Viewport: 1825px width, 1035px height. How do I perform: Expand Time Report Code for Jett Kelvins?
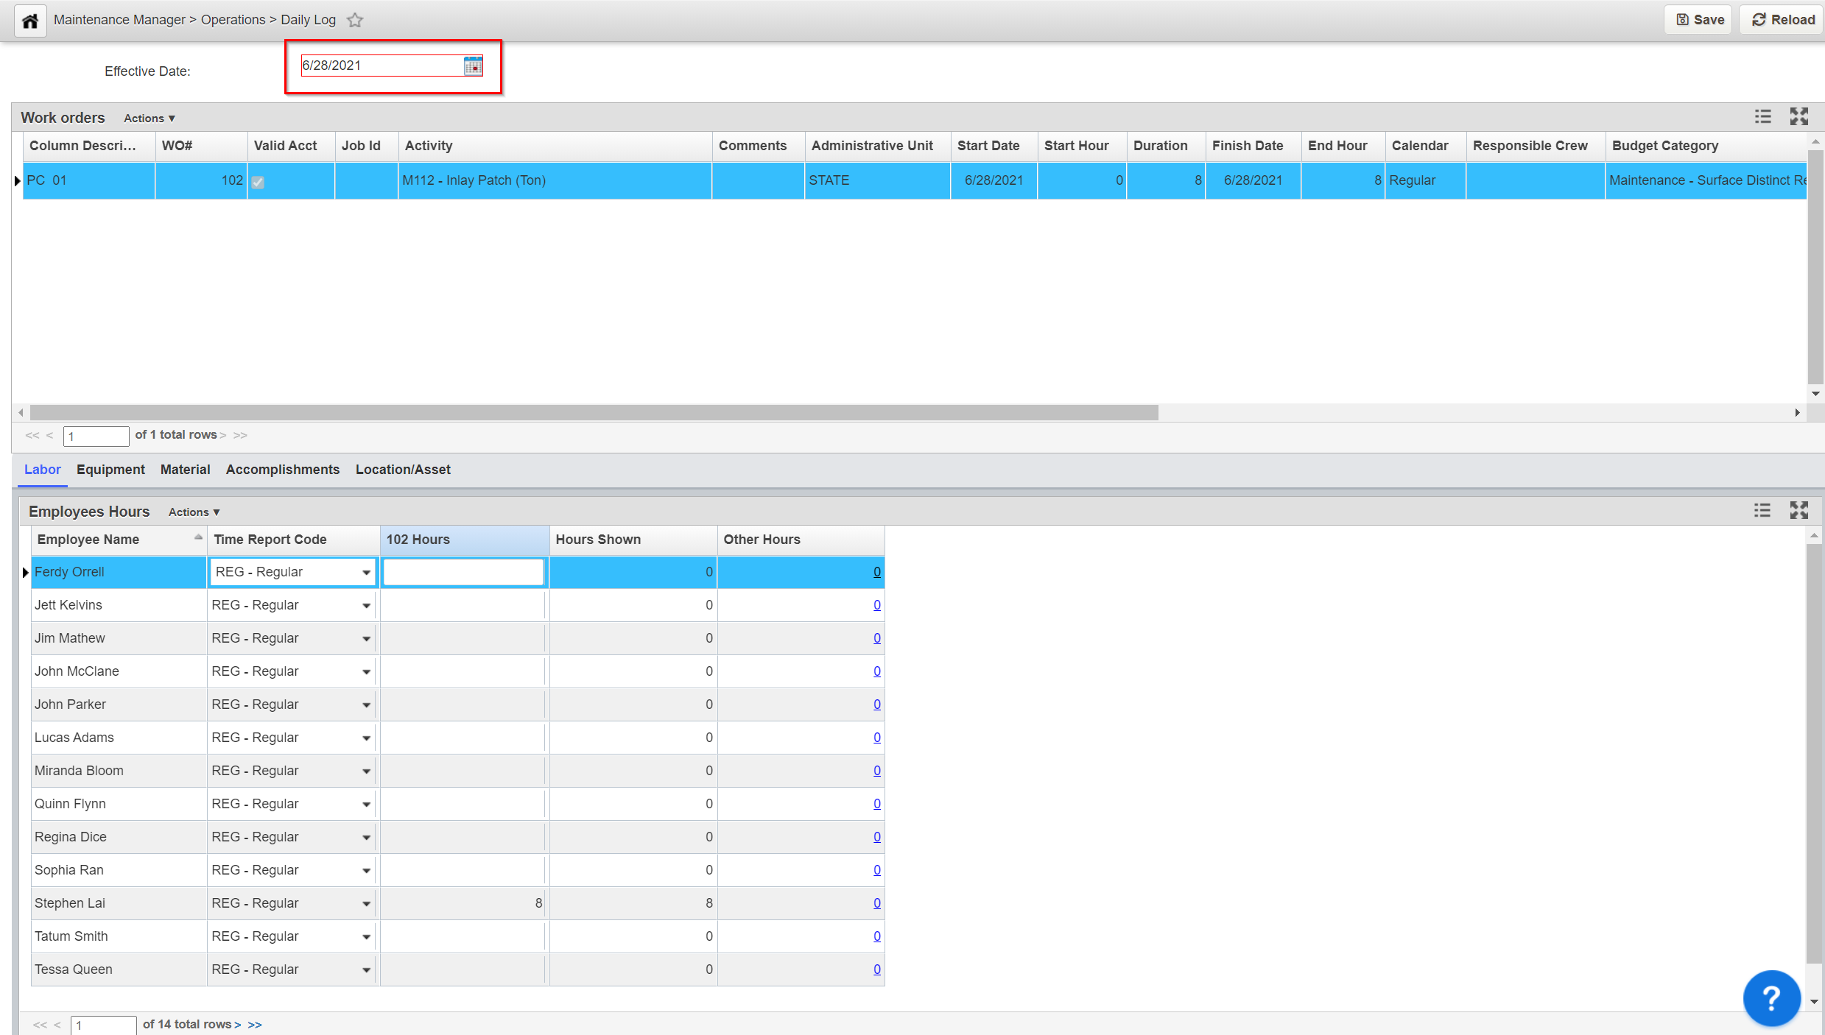pyautogui.click(x=366, y=606)
